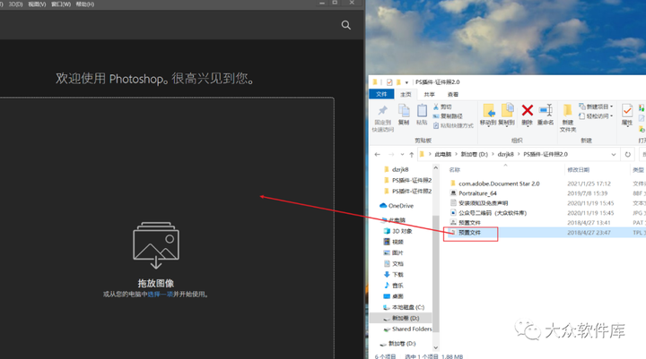Click the red X 删除 icon

coord(528,110)
